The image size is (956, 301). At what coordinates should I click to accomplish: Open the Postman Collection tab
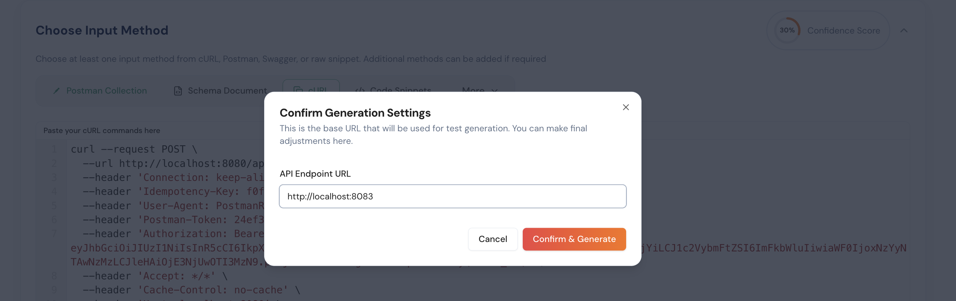click(100, 91)
